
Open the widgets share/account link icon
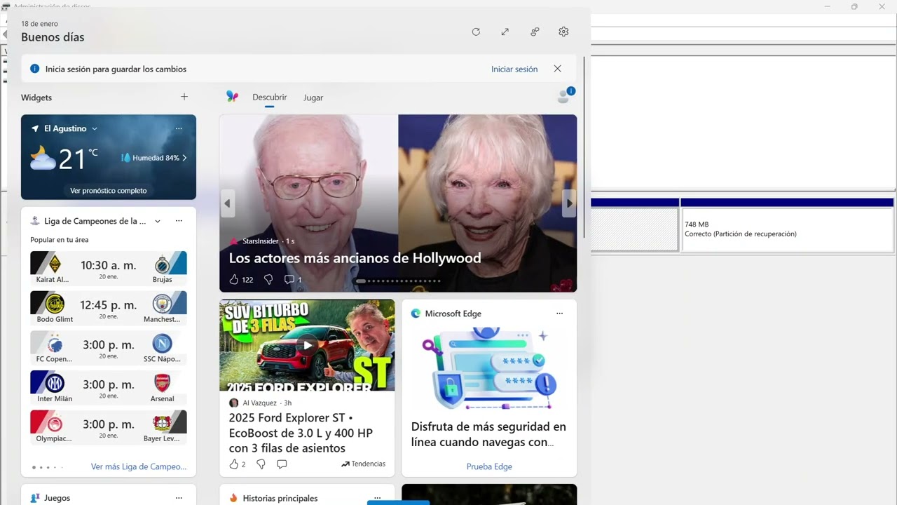tap(535, 32)
